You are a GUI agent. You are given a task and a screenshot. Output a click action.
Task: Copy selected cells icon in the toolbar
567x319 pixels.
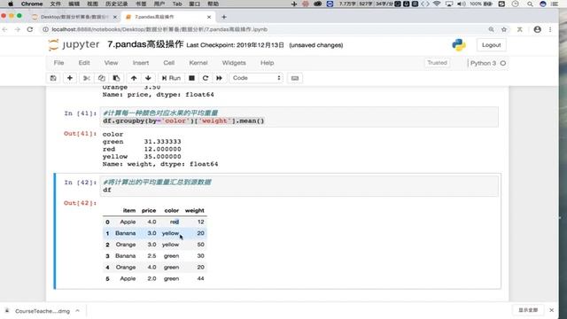(102, 78)
